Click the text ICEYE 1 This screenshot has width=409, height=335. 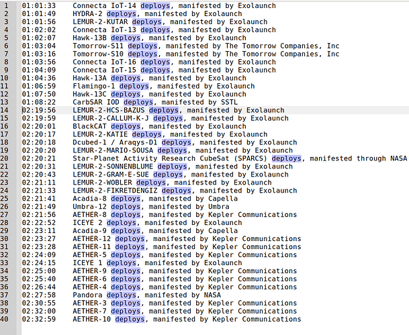click(87, 263)
